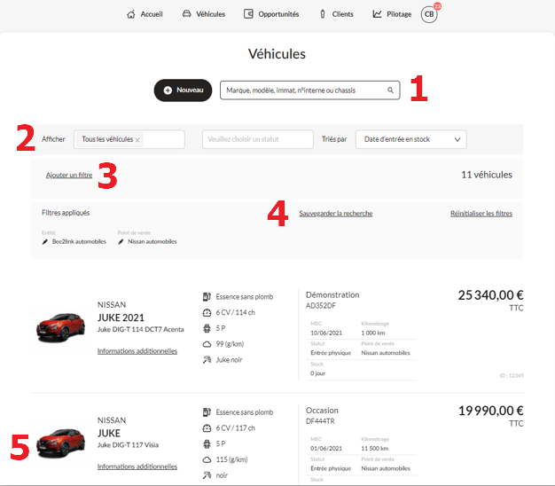Click the fuel pump icon of Juke Visia
Viewport: 555px width, 486px height.
[207, 412]
